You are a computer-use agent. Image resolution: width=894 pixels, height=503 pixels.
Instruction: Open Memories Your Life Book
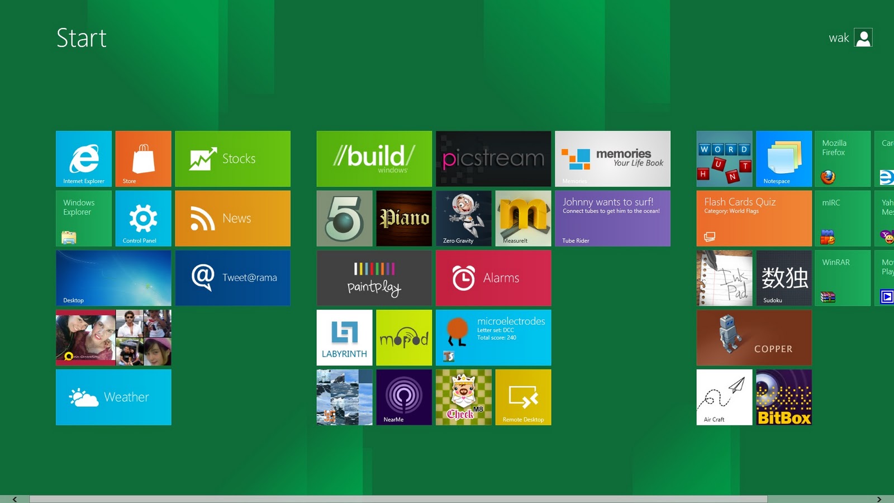[x=612, y=159]
